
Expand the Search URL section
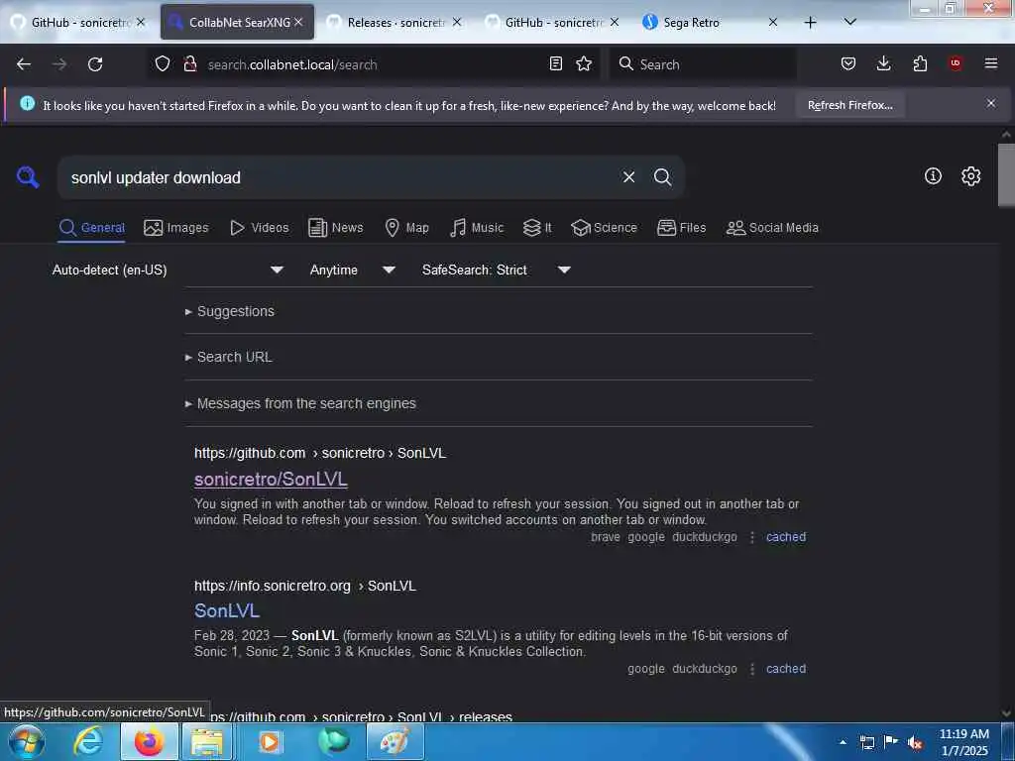click(x=229, y=357)
